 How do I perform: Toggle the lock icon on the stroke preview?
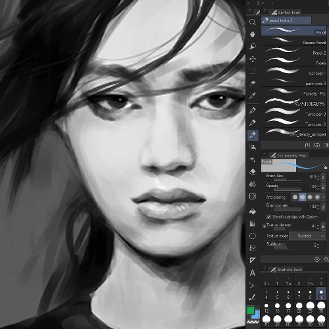[326, 167]
